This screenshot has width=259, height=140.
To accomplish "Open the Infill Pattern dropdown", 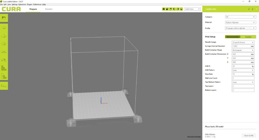I will (243, 70).
